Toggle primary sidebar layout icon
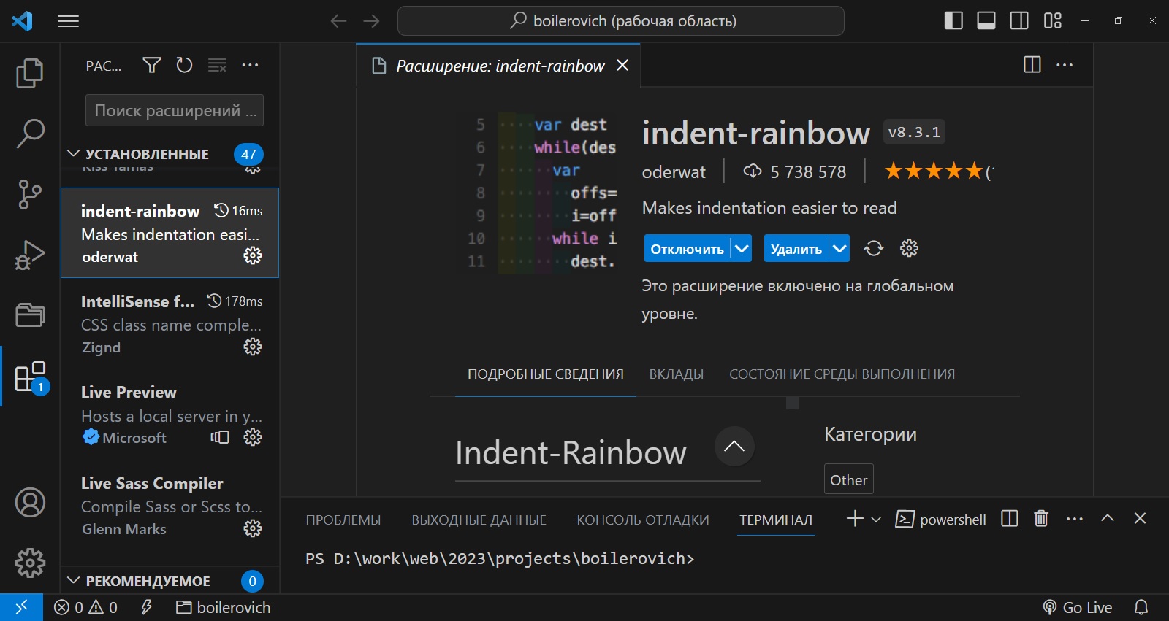This screenshot has height=621, width=1169. (x=953, y=20)
